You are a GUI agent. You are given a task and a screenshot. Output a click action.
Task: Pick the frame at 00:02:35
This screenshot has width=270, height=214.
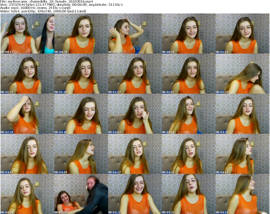point(27,114)
